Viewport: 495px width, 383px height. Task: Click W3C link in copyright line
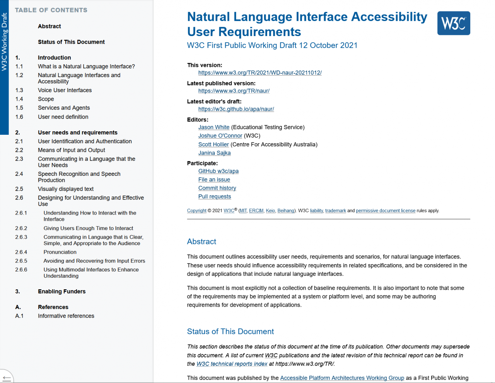point(229,211)
